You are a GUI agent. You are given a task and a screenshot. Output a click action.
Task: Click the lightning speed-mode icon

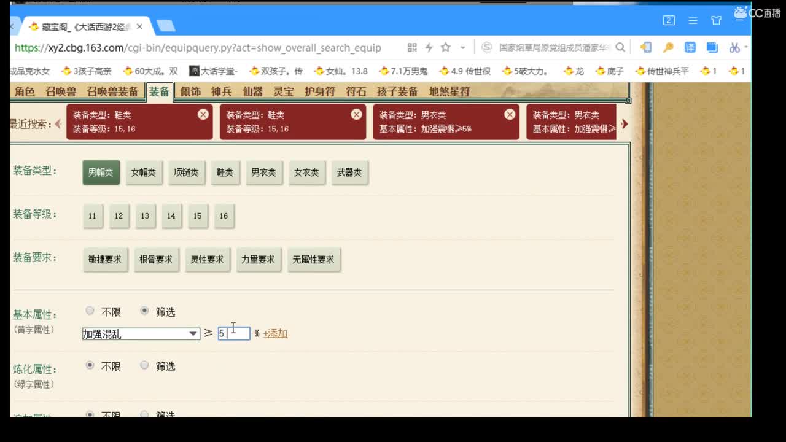pos(429,47)
